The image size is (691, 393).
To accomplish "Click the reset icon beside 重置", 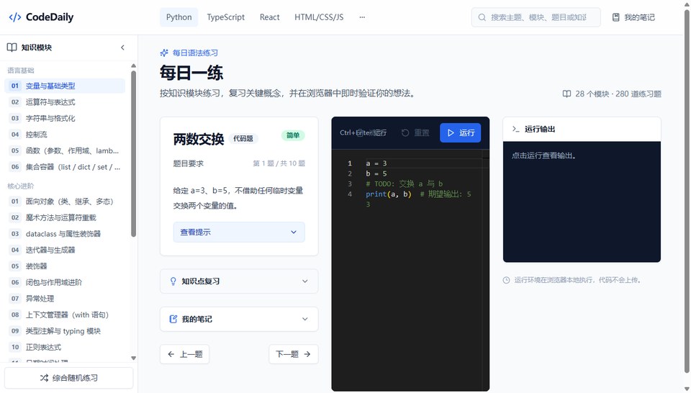I will pos(405,132).
